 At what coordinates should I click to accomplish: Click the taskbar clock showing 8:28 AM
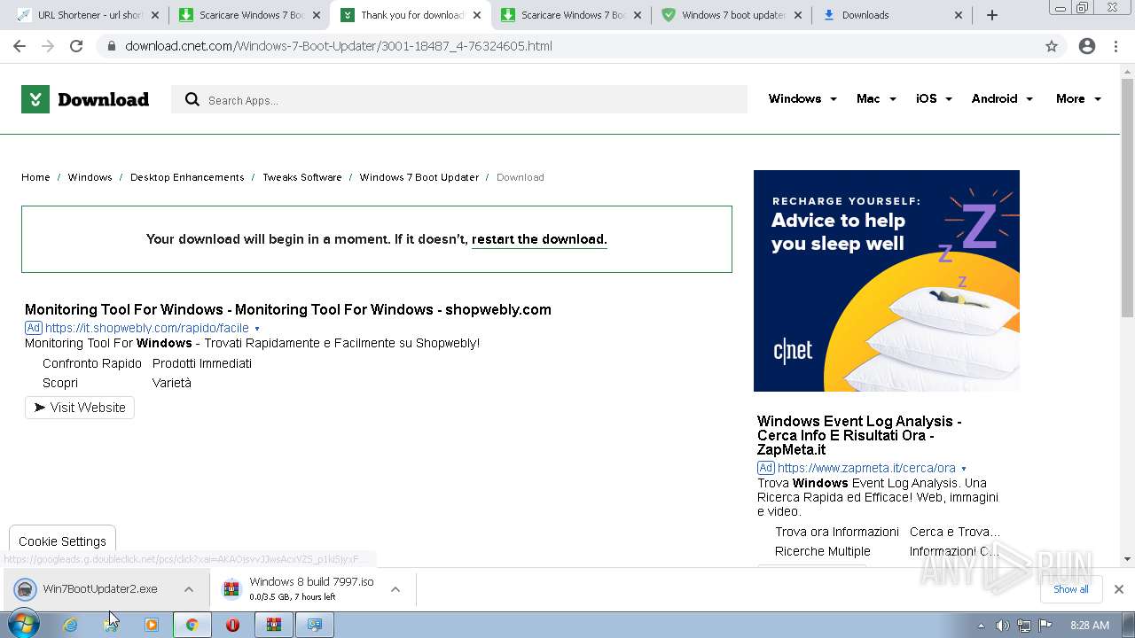click(x=1089, y=626)
